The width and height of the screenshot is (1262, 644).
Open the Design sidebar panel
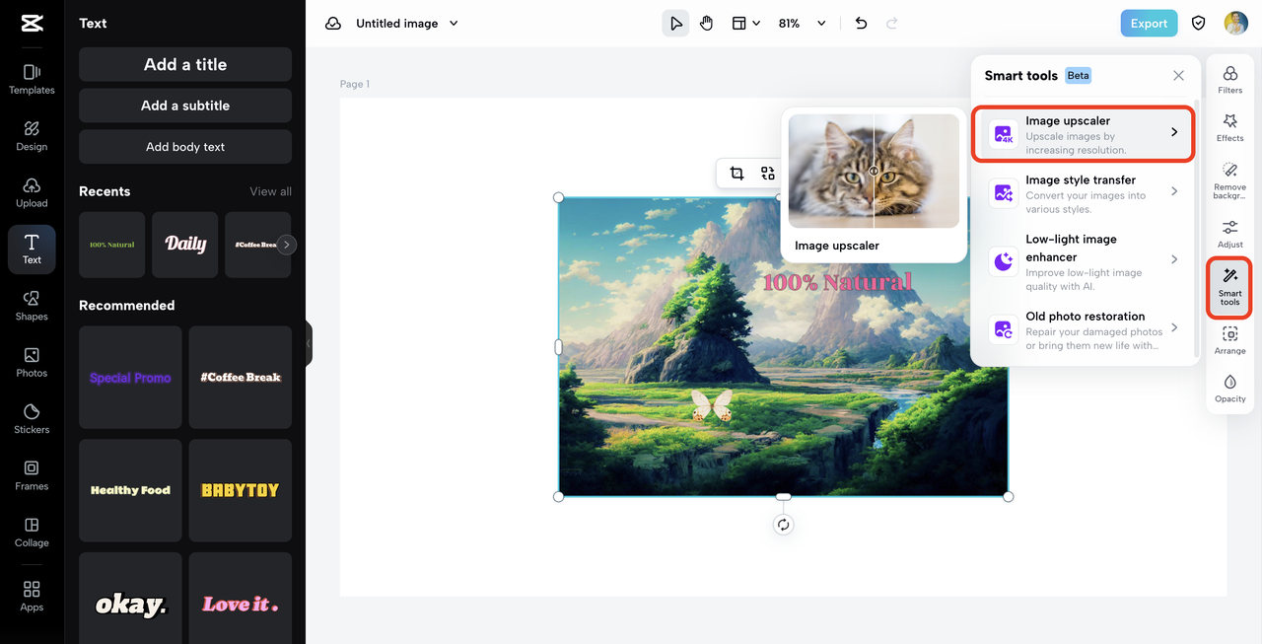click(x=32, y=135)
